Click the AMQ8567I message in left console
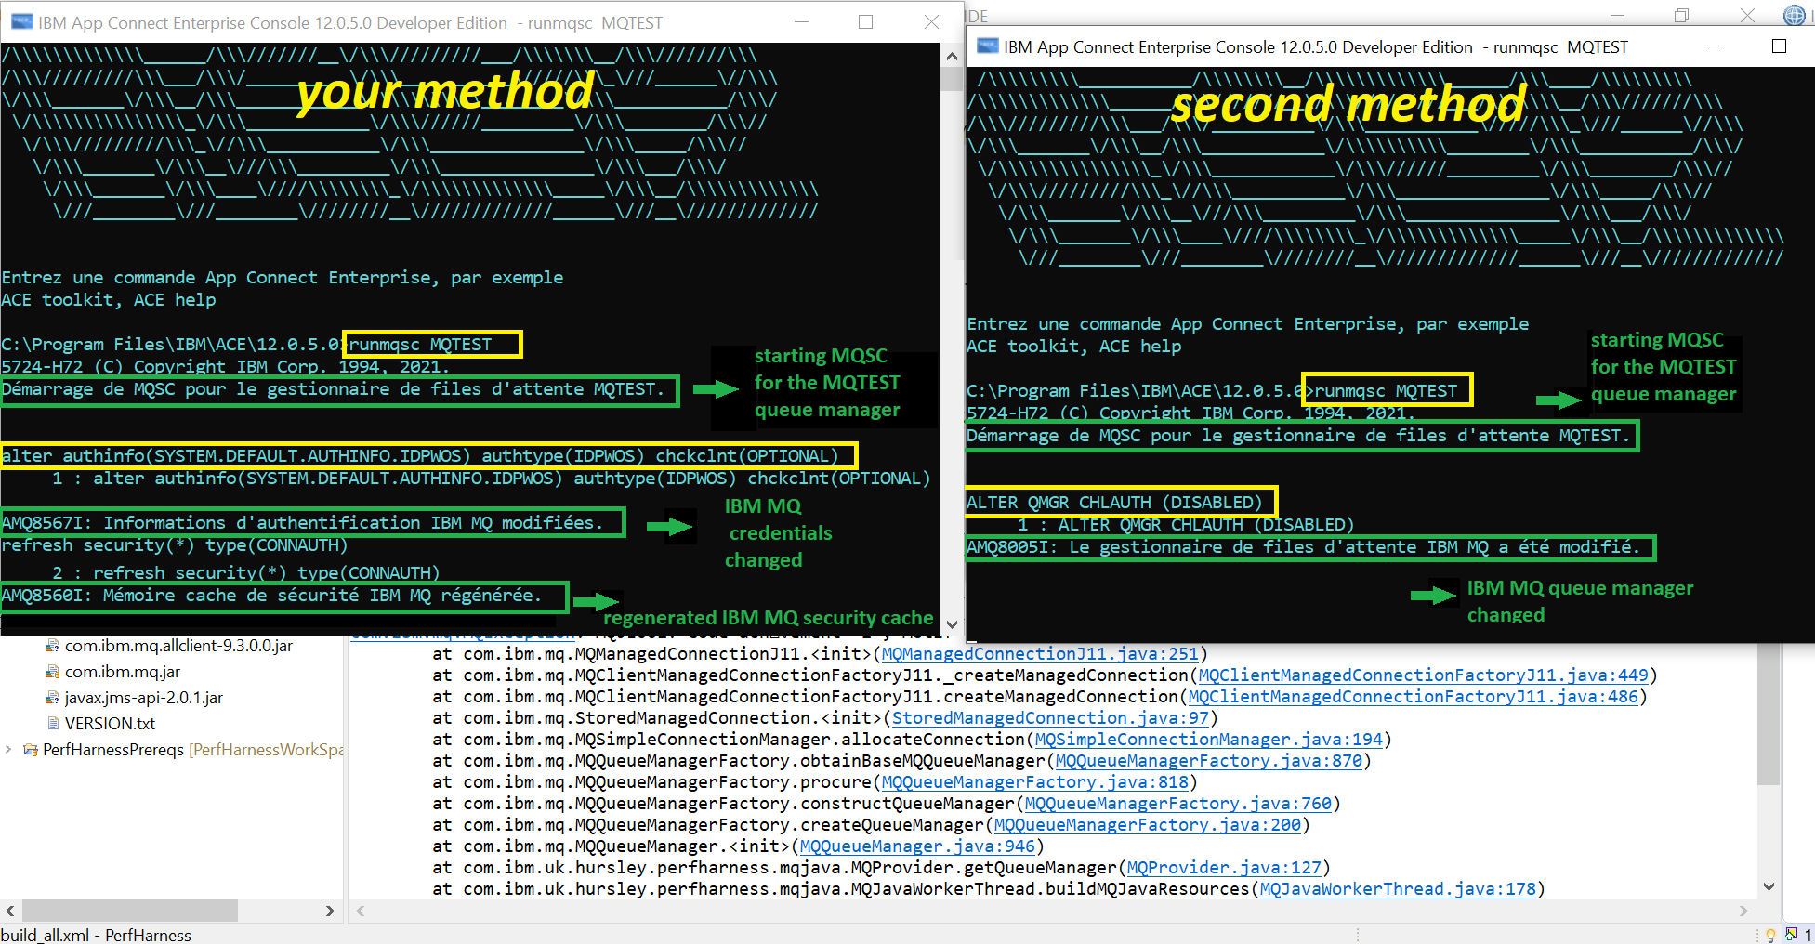1815x944 pixels. coord(302,523)
